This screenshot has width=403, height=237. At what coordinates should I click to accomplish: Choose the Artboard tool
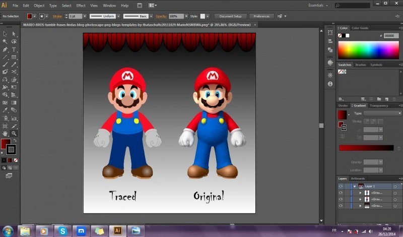[5, 126]
